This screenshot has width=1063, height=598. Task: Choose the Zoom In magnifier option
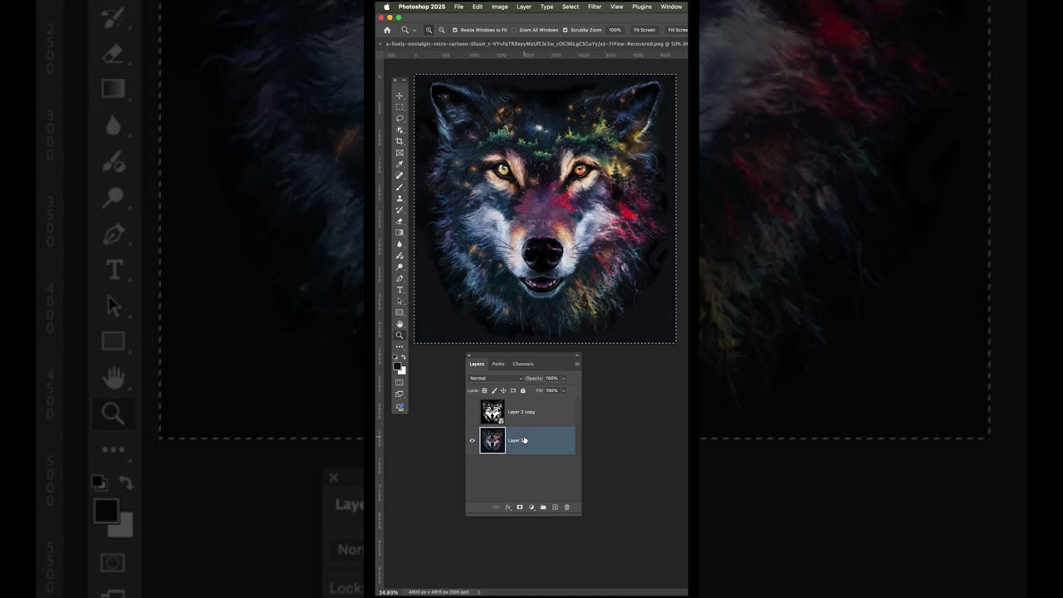pos(429,30)
